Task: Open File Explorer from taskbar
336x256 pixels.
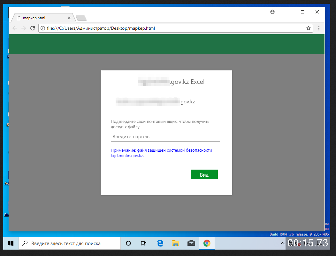Action: click(175, 243)
